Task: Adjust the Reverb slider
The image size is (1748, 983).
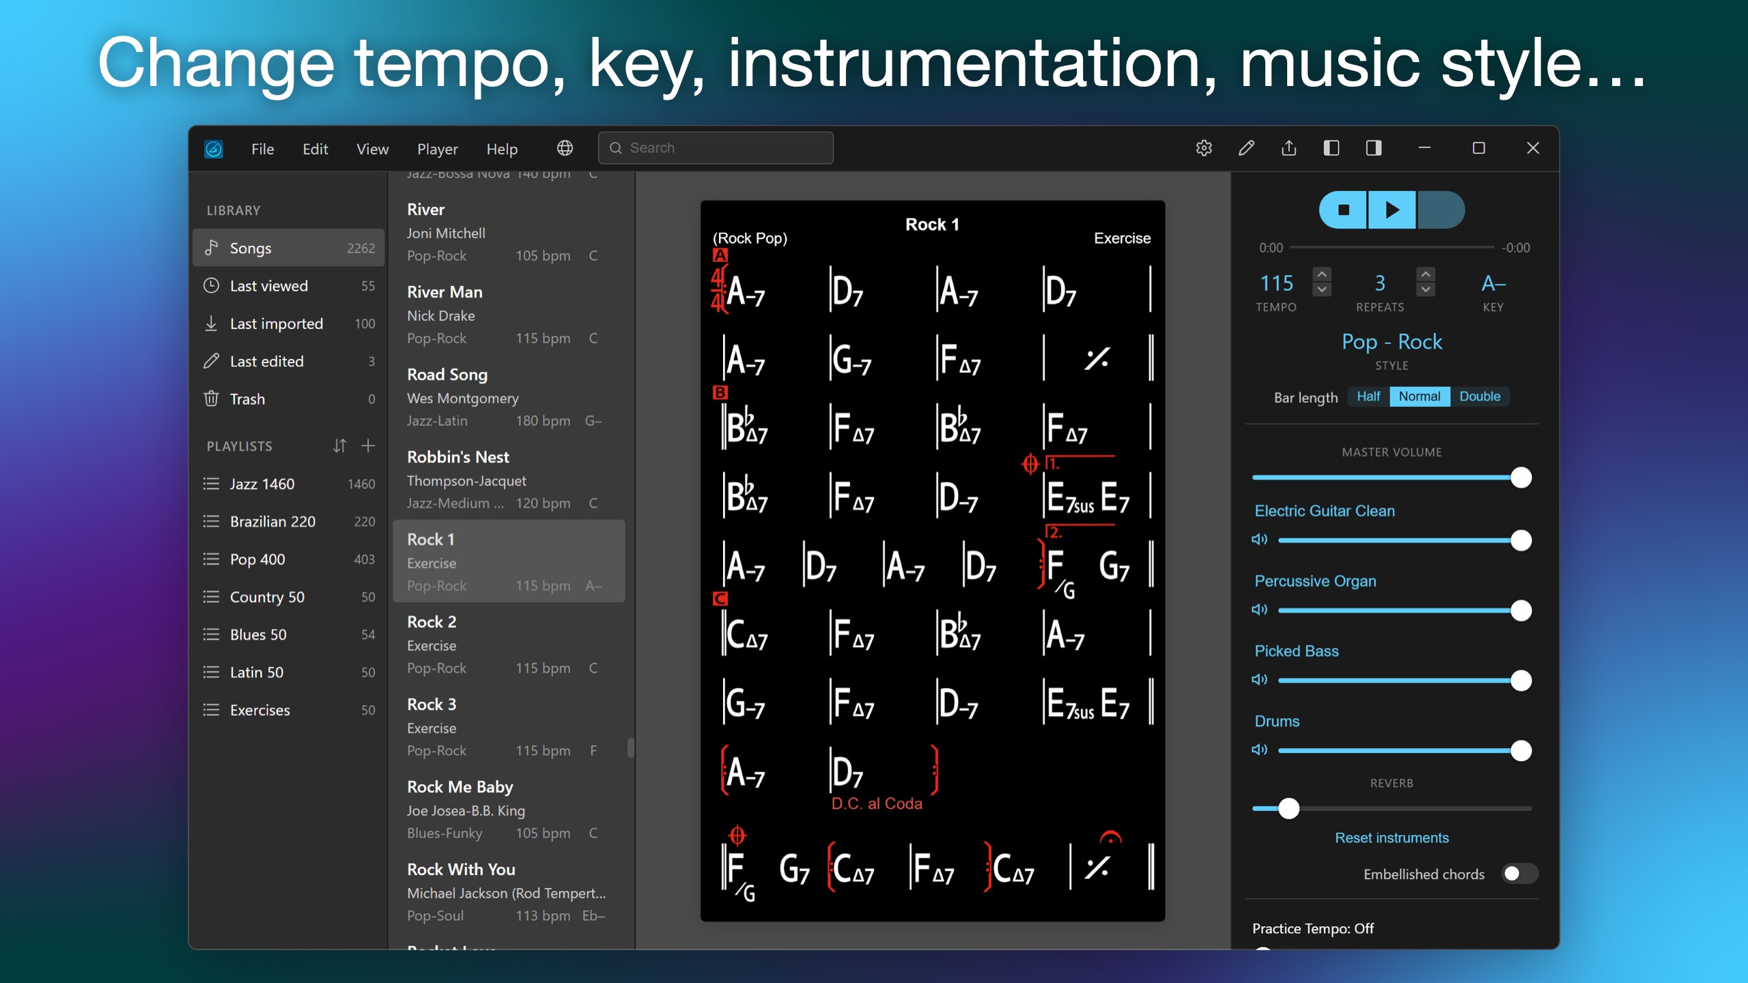Action: coord(1392,809)
